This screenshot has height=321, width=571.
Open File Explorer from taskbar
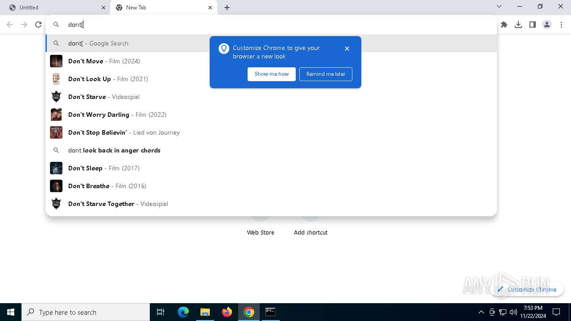205,312
